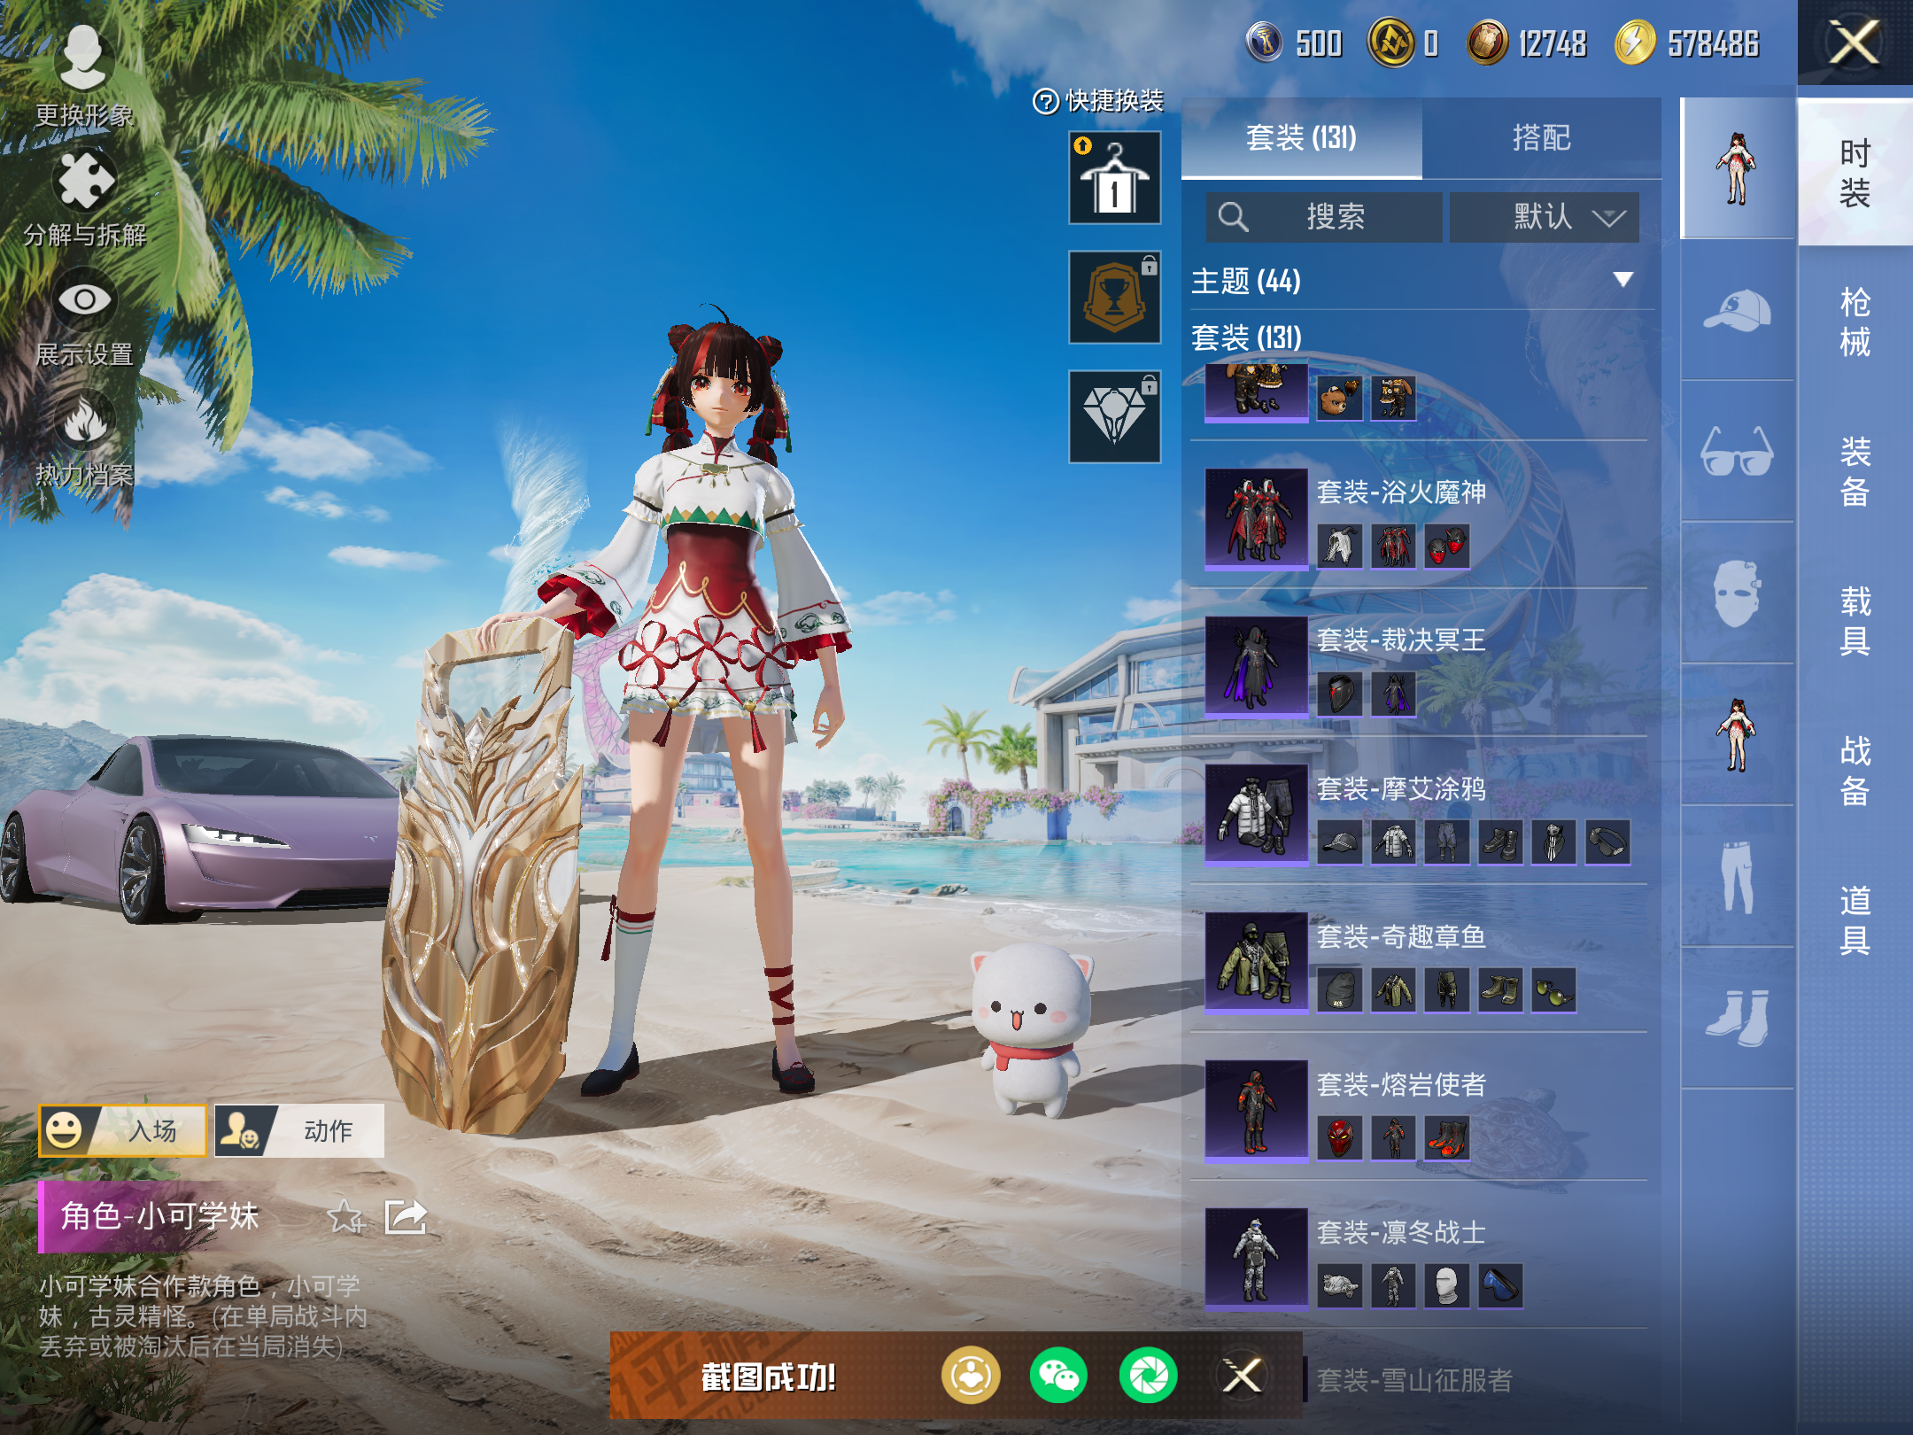The width and height of the screenshot is (1913, 1435).
Task: Open the 载具 side tab
Action: point(1855,620)
